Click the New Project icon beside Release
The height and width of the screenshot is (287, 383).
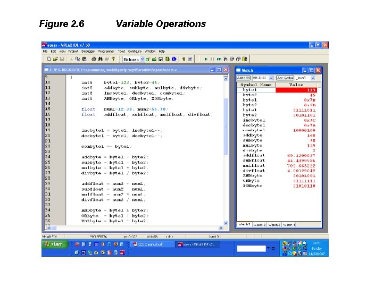tap(147, 59)
